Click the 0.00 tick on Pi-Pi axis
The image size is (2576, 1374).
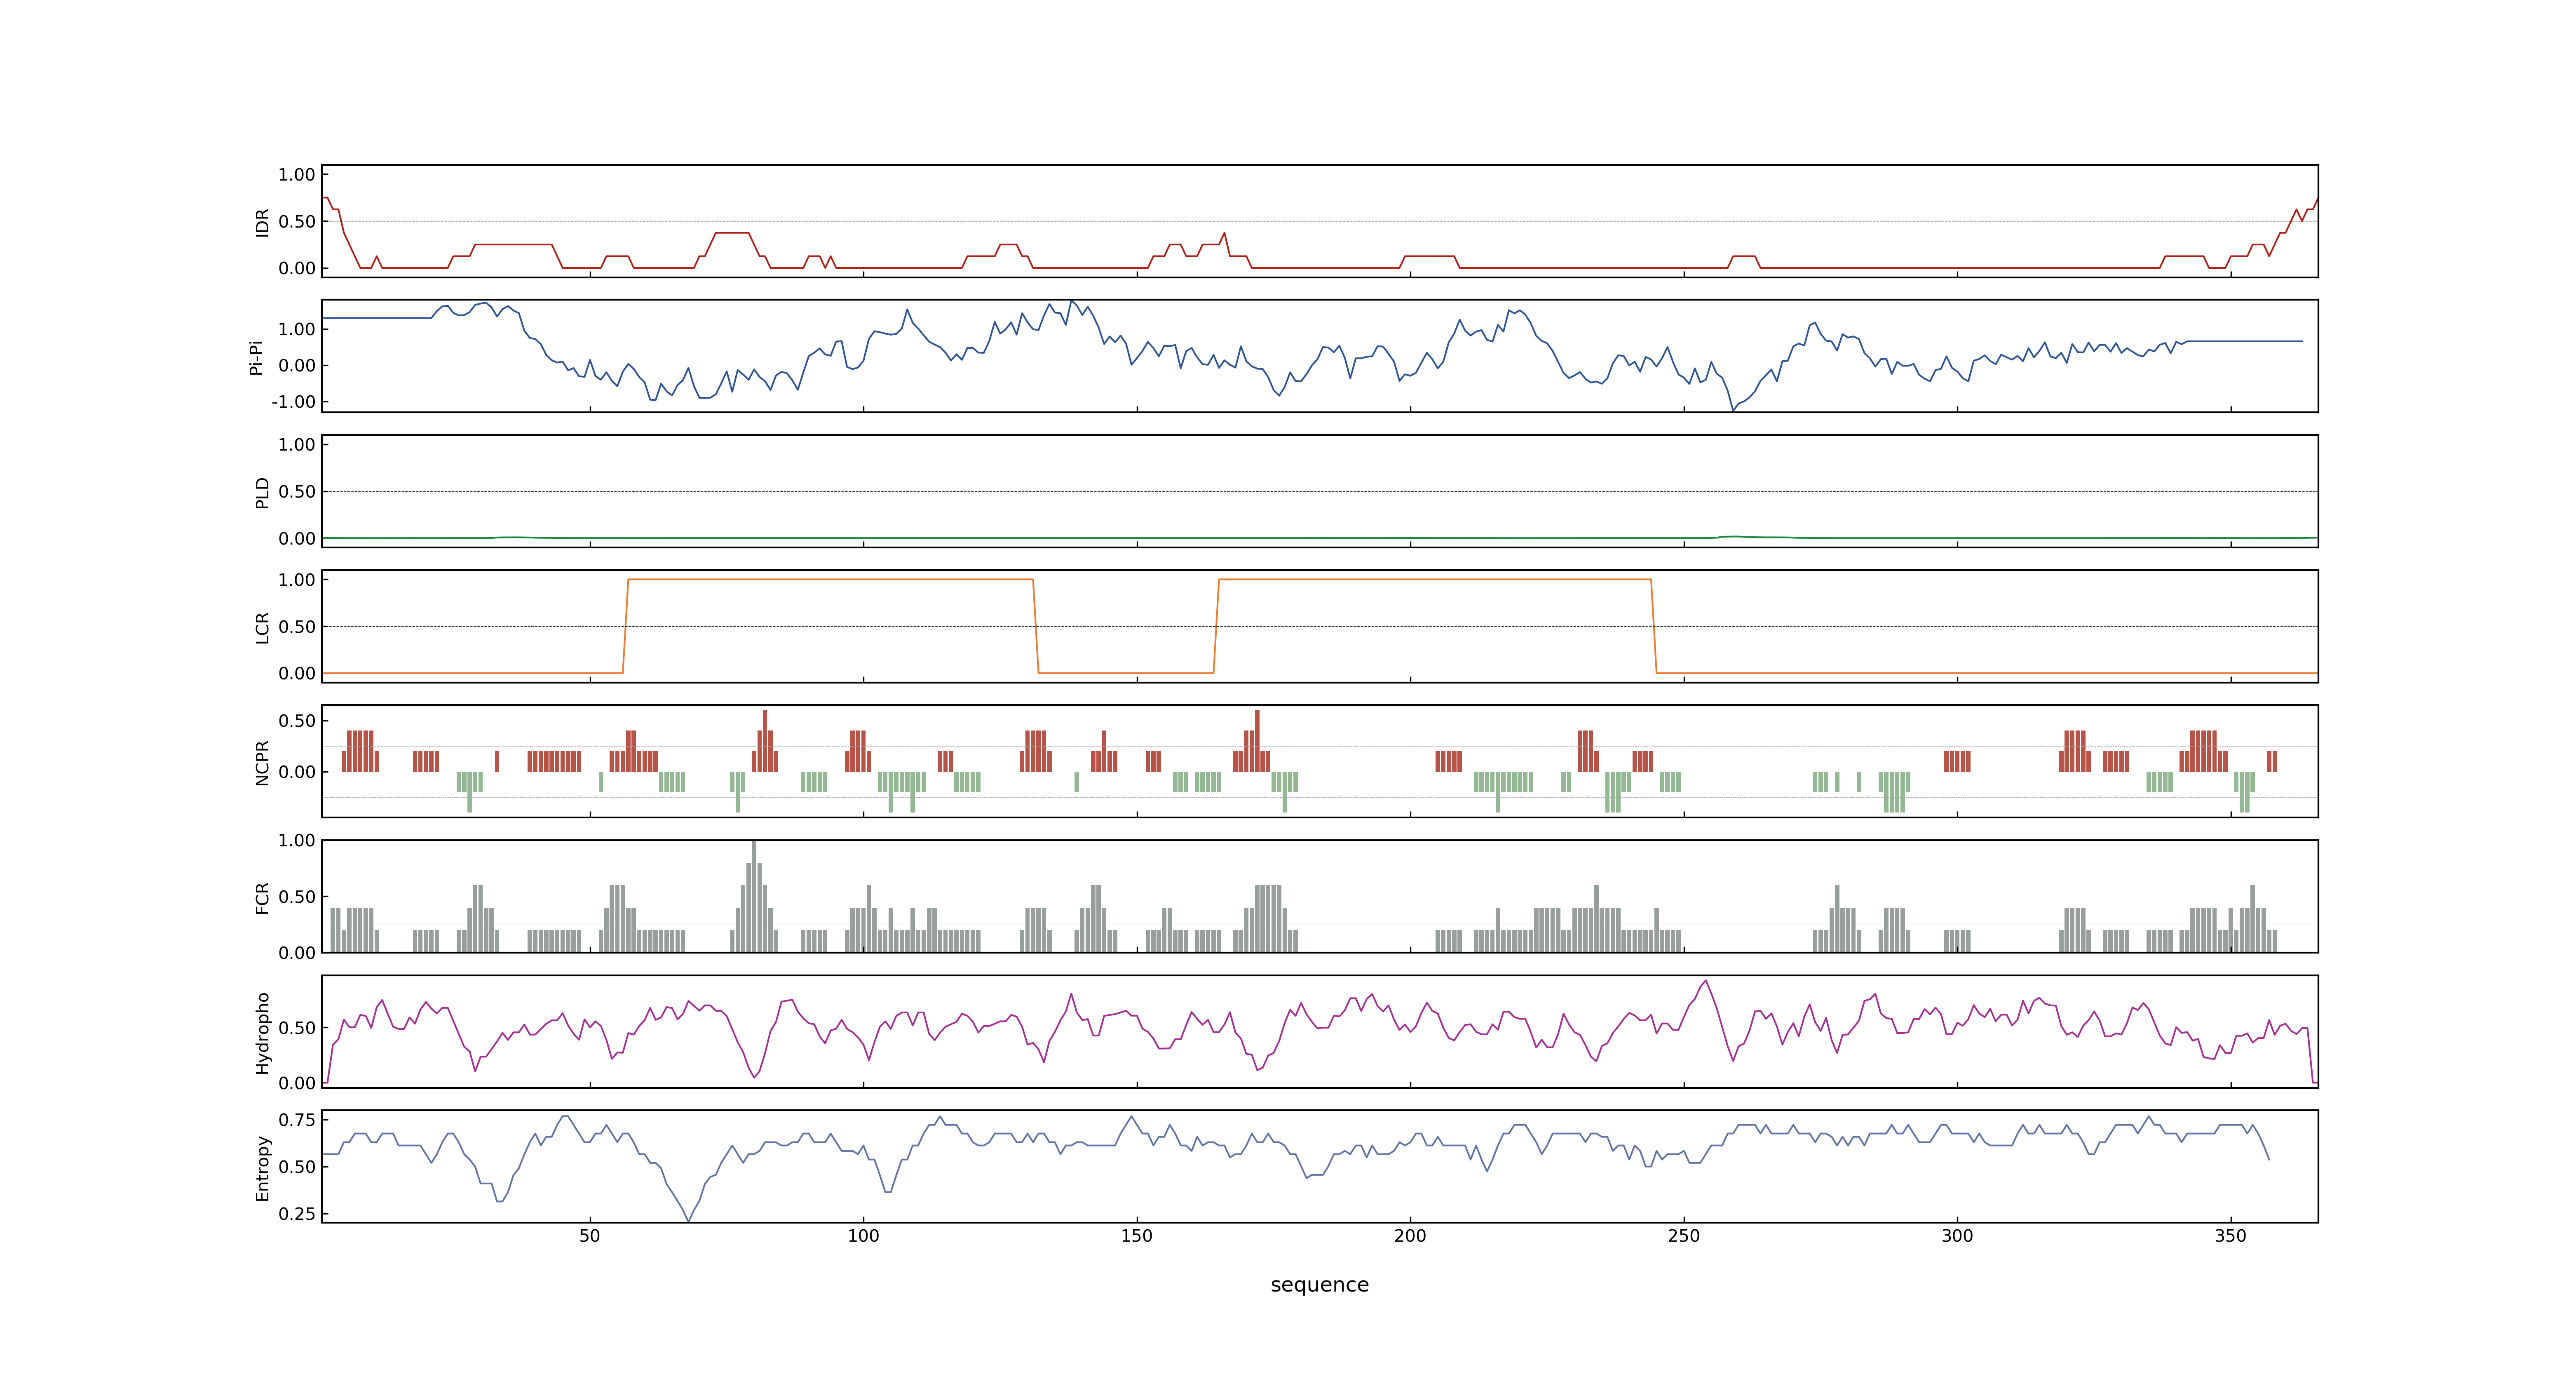(297, 366)
